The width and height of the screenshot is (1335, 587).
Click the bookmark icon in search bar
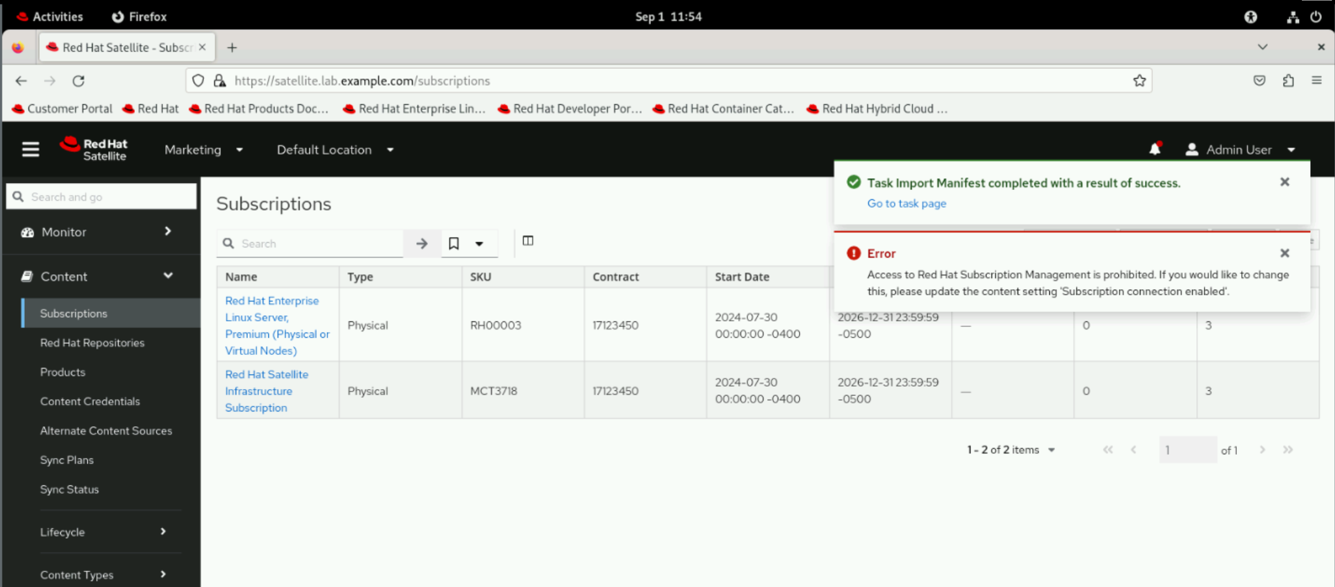pos(454,243)
